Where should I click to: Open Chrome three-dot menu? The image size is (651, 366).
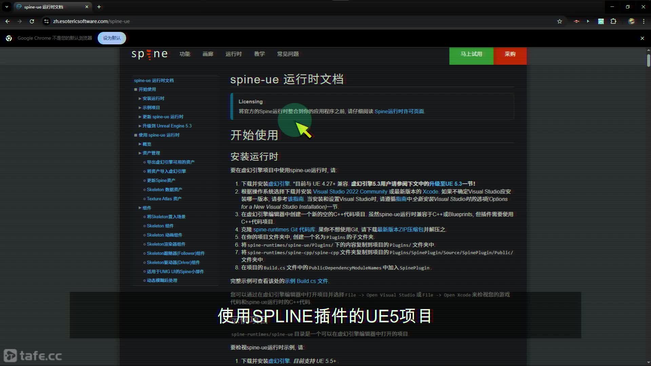pyautogui.click(x=644, y=21)
